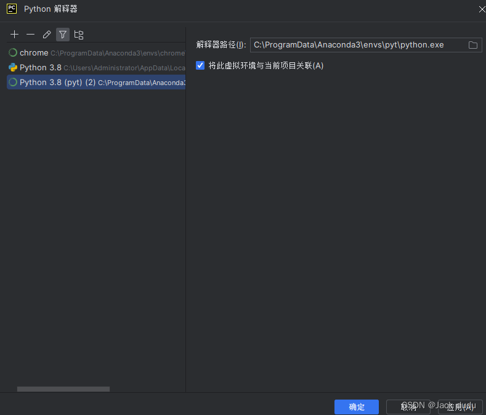The image size is (486, 415).
Task: Click the chrome interpreter conda icon
Action: 13,53
